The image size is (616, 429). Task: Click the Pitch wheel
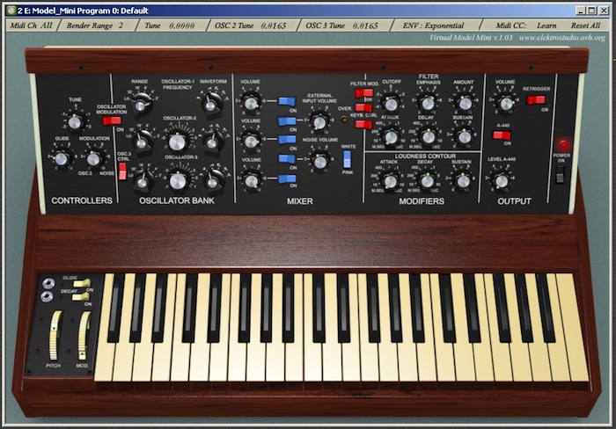55,336
